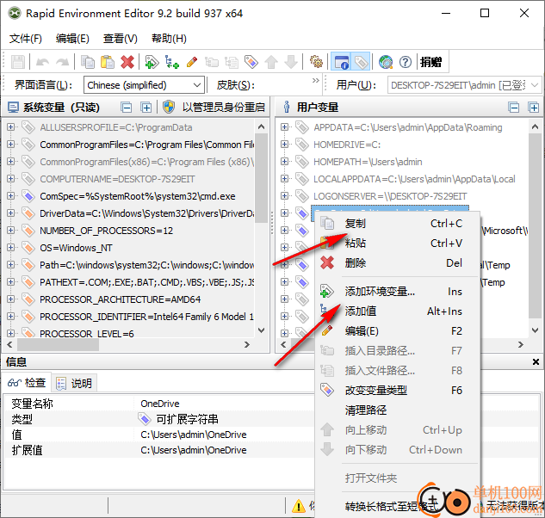Click 以管理员身份重启 restart as administrator
Viewport: 545px width, 518px height.
(214, 108)
